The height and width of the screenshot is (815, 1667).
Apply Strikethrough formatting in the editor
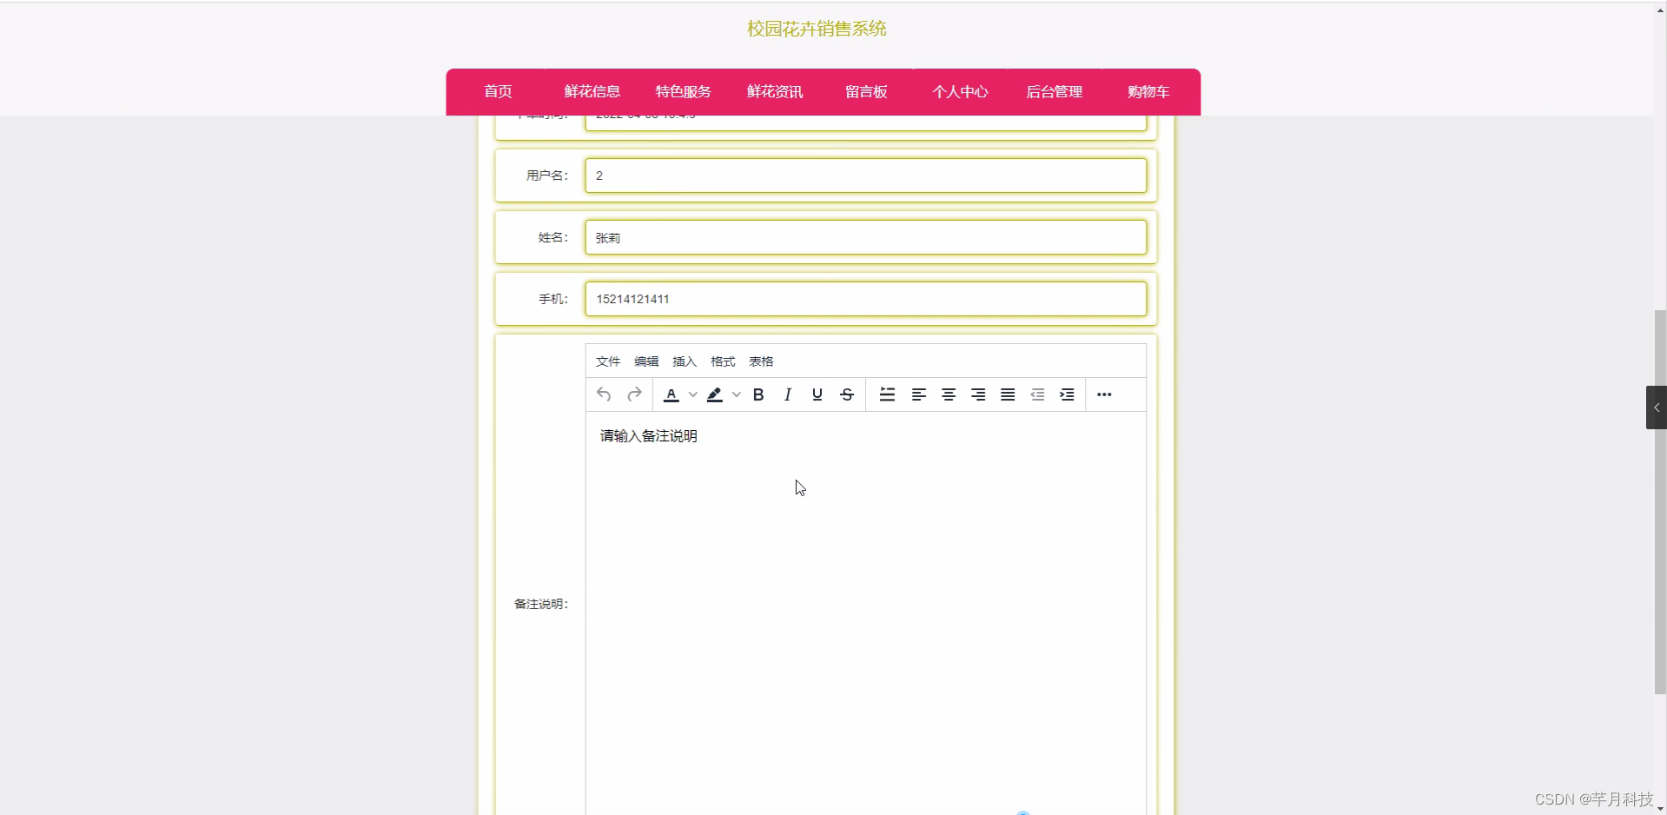point(846,394)
